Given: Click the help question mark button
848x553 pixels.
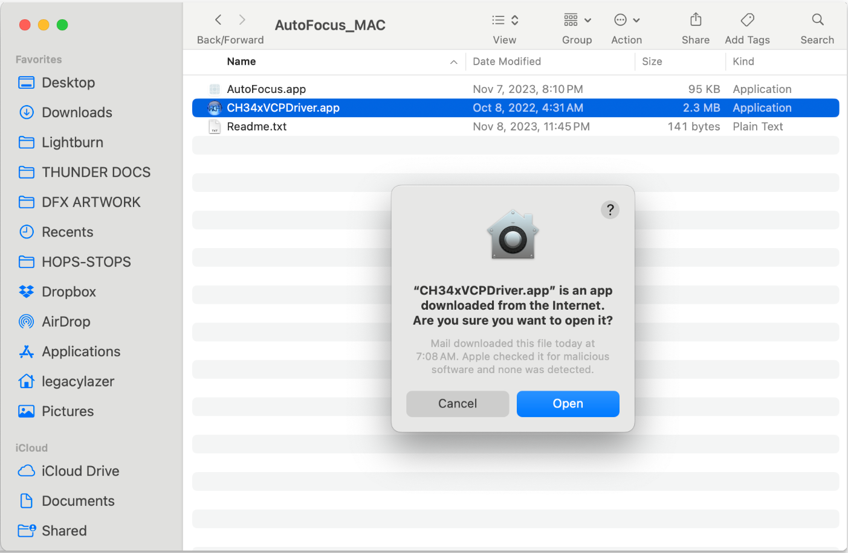Looking at the screenshot, I should coord(610,210).
